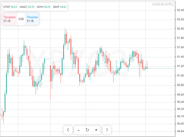This screenshot has width=186, height=137.
Task: Click the Покупка buy button at 51.16
Action: pos(32,19)
